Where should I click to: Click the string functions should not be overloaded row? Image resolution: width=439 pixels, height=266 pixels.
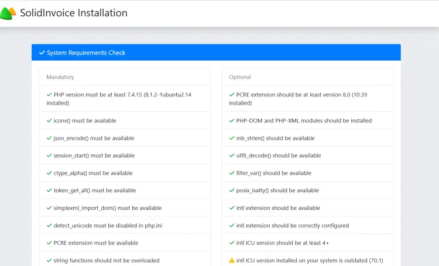(125, 260)
